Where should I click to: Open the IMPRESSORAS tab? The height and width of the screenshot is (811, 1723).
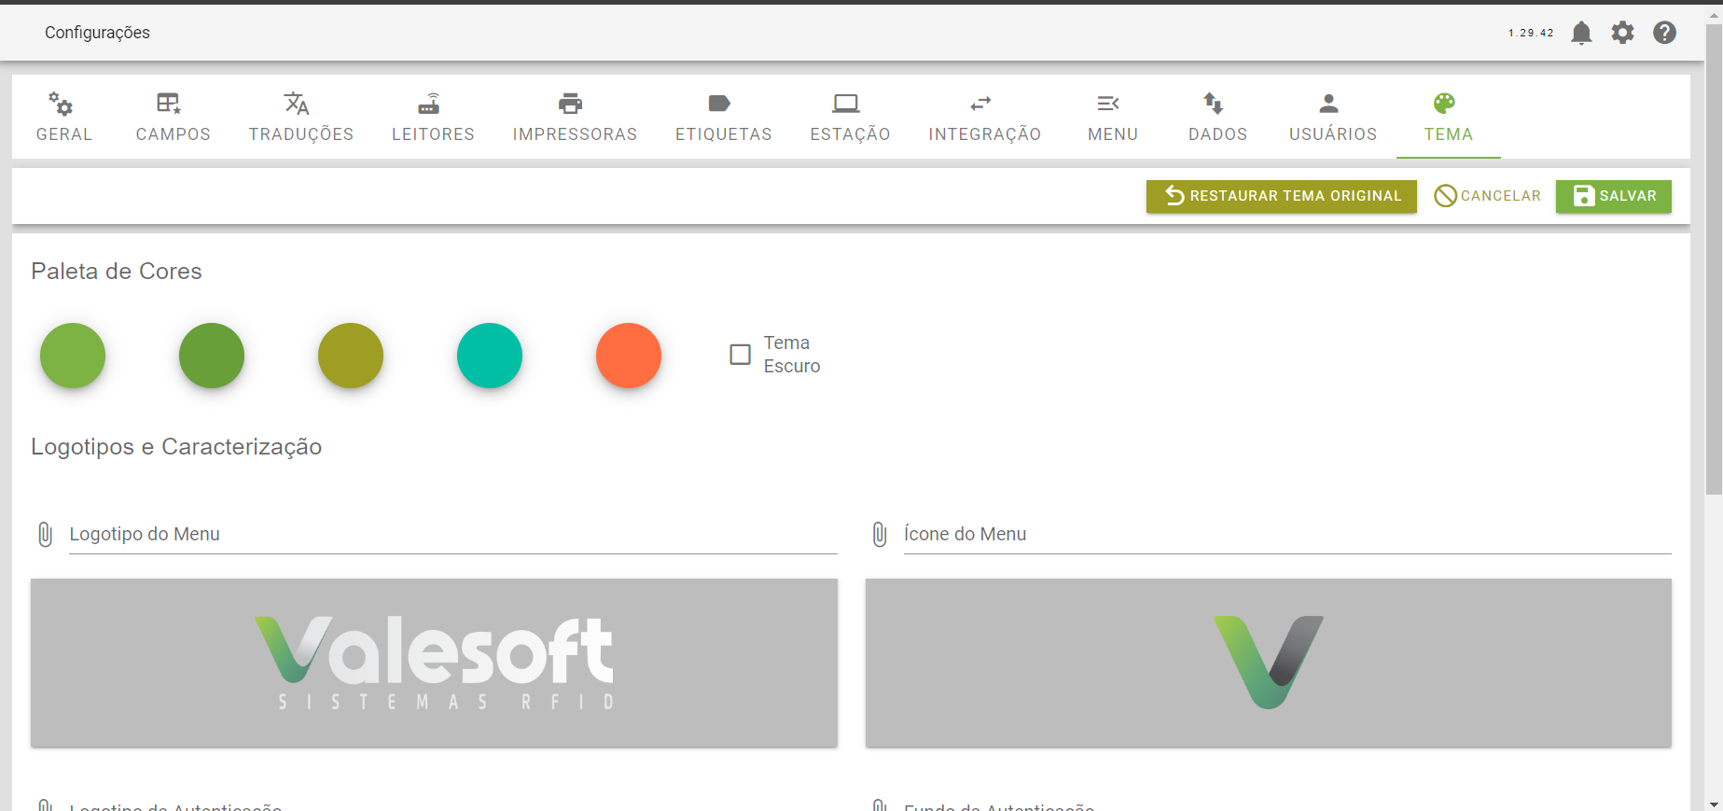(575, 134)
